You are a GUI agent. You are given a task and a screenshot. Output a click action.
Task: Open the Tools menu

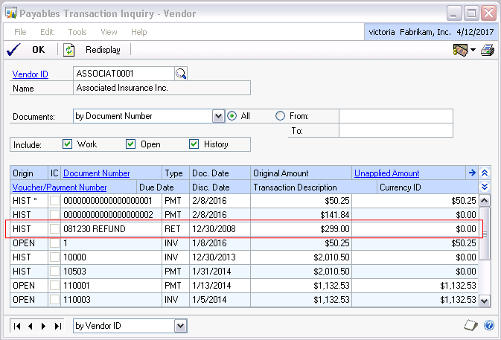point(77,32)
